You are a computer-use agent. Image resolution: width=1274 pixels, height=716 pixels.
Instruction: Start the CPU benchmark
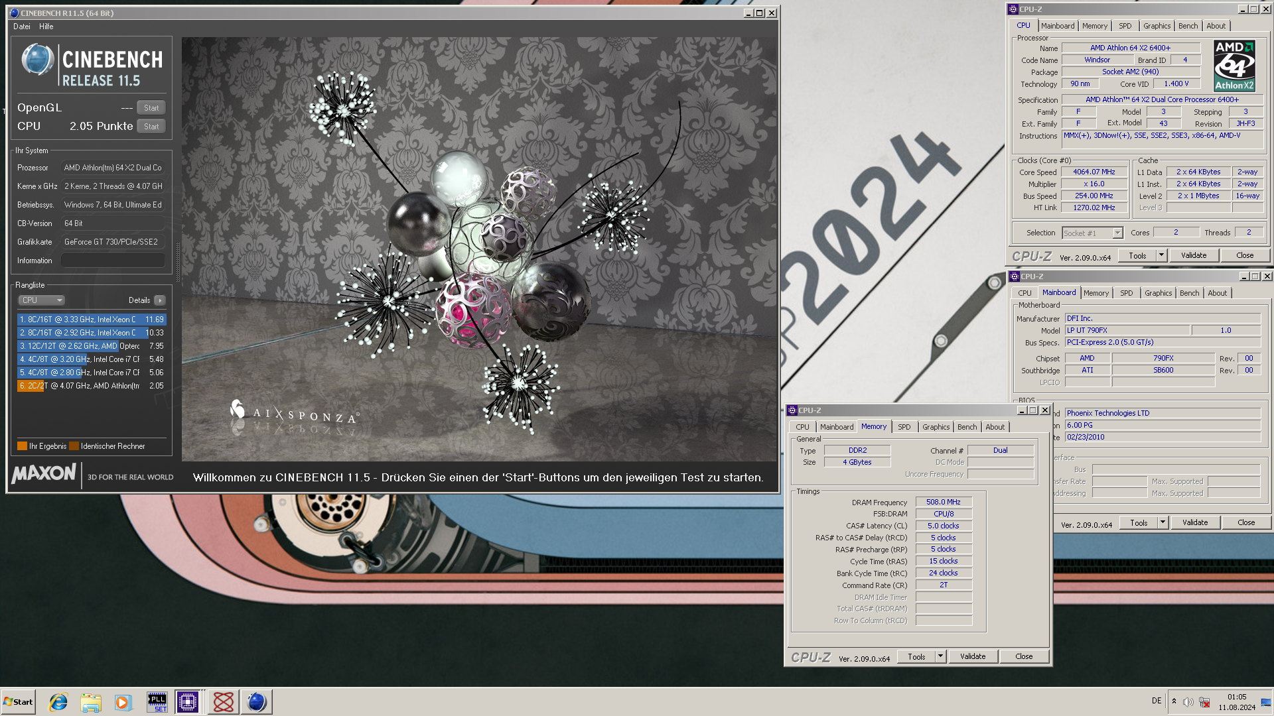coord(151,127)
